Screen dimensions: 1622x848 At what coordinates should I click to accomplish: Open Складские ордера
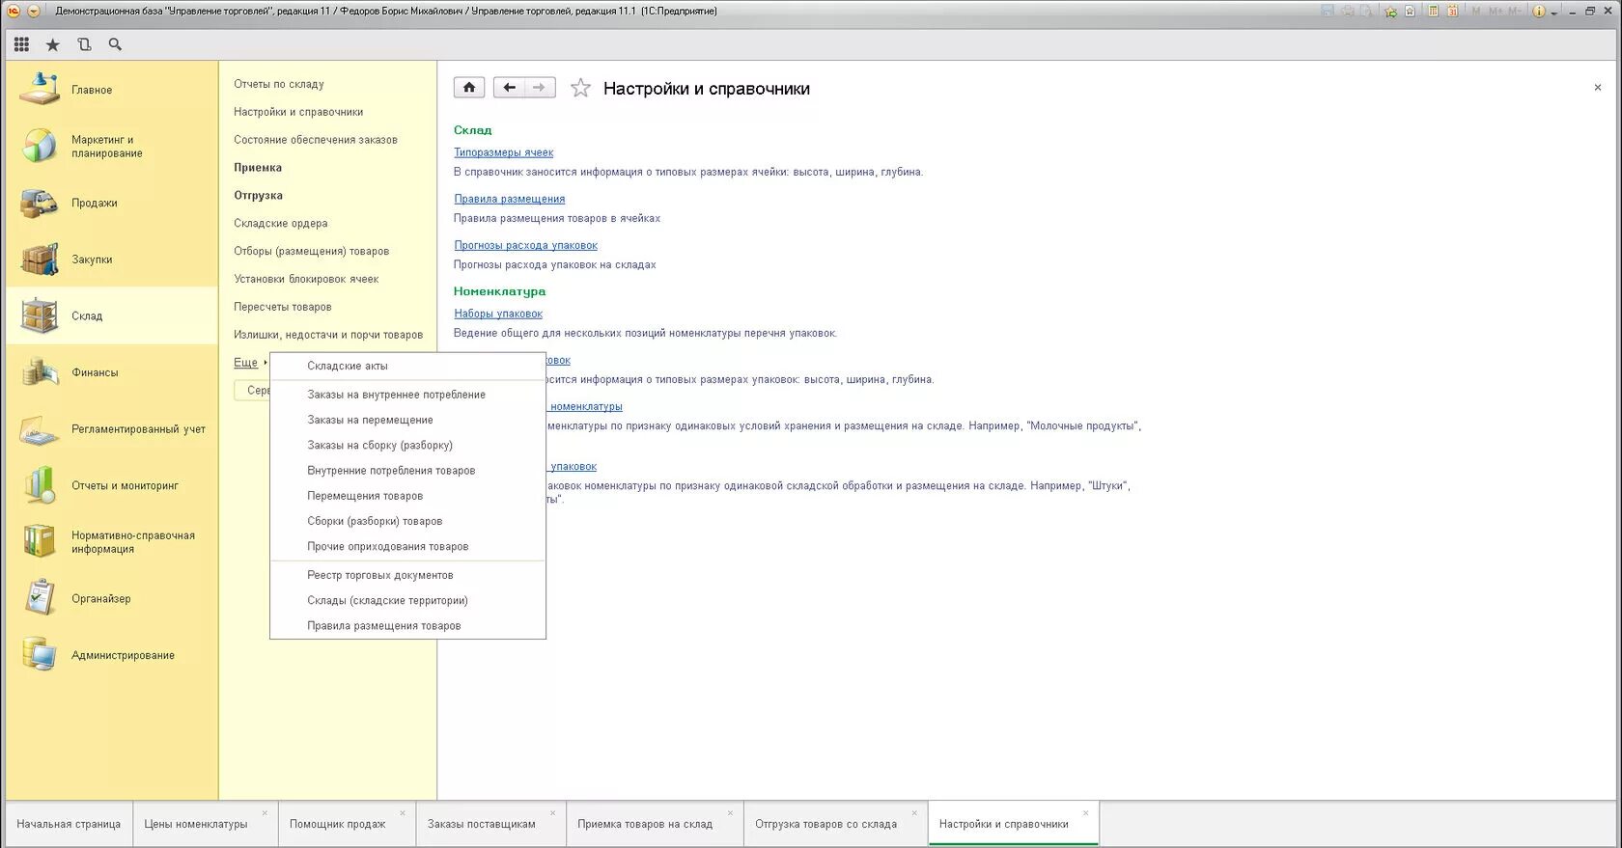point(280,223)
